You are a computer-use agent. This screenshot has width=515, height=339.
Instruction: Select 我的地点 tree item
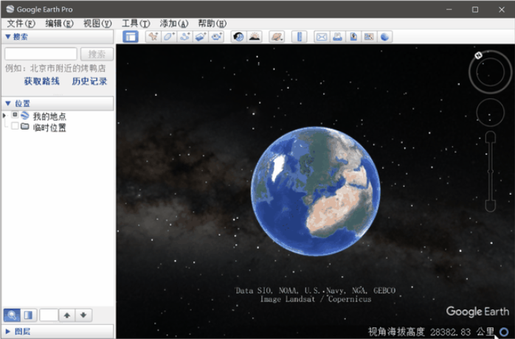[x=49, y=116]
